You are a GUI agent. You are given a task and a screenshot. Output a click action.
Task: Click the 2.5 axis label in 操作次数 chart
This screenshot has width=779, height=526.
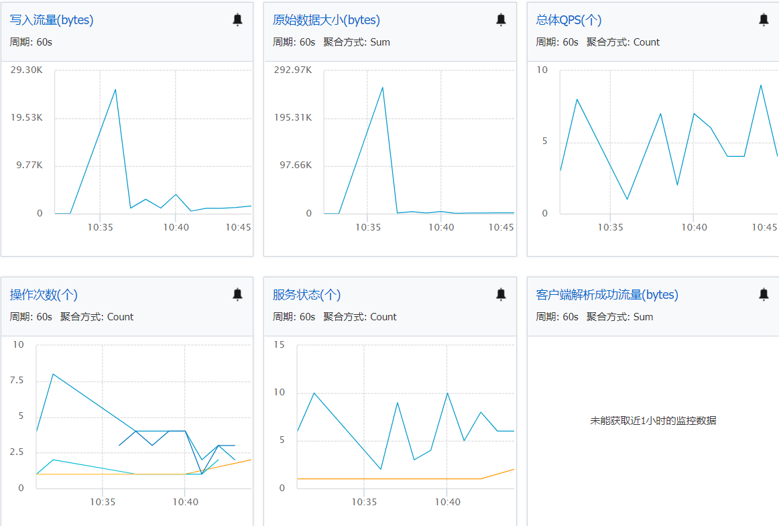pos(16,452)
